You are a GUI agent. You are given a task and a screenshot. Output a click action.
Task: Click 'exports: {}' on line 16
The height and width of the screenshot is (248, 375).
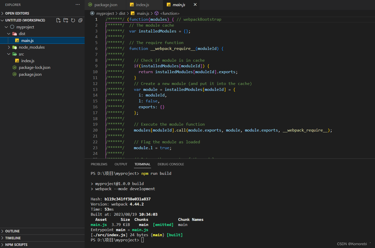pyautogui.click(x=152, y=107)
